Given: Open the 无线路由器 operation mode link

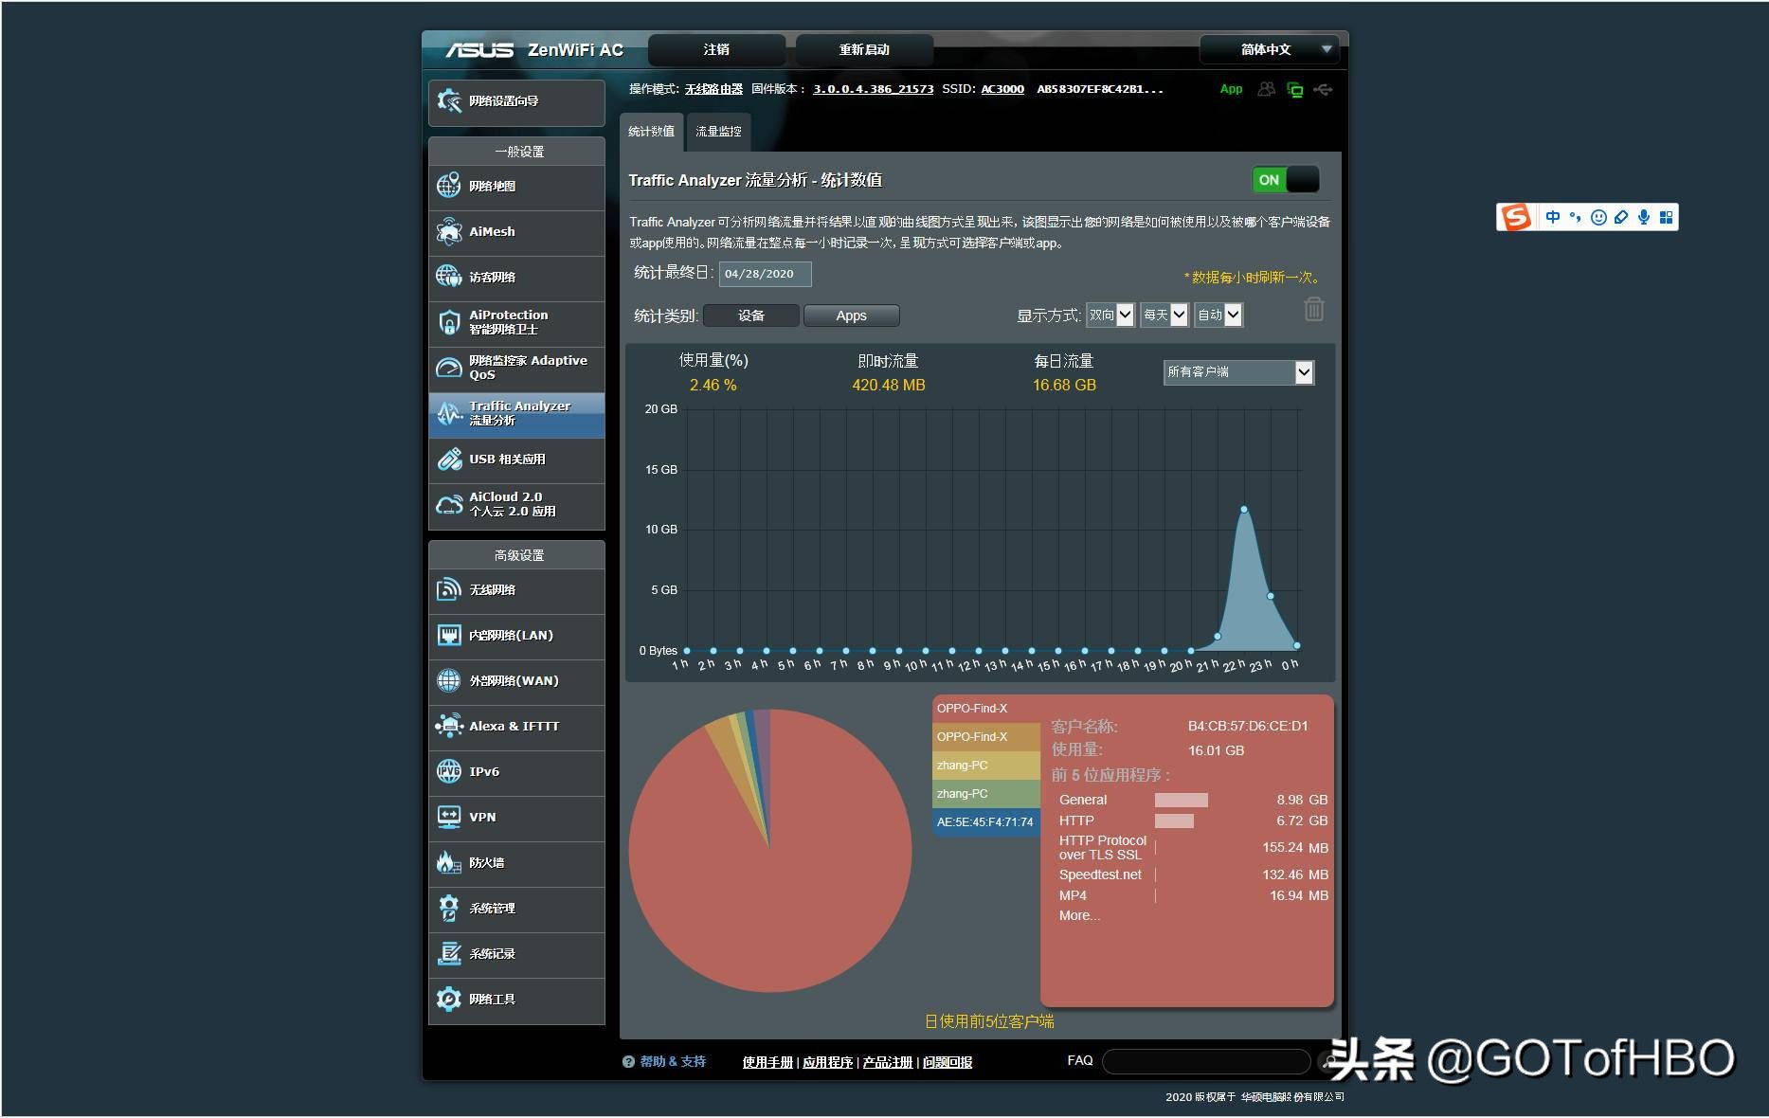Looking at the screenshot, I should 713,89.
